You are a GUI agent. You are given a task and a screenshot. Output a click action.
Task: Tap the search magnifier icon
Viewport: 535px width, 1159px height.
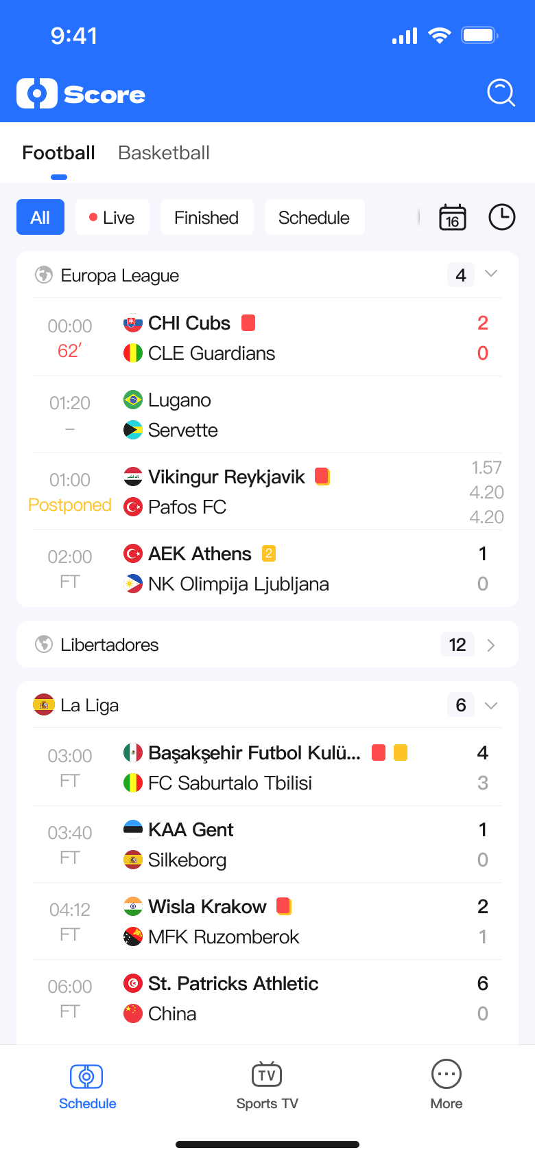point(501,93)
